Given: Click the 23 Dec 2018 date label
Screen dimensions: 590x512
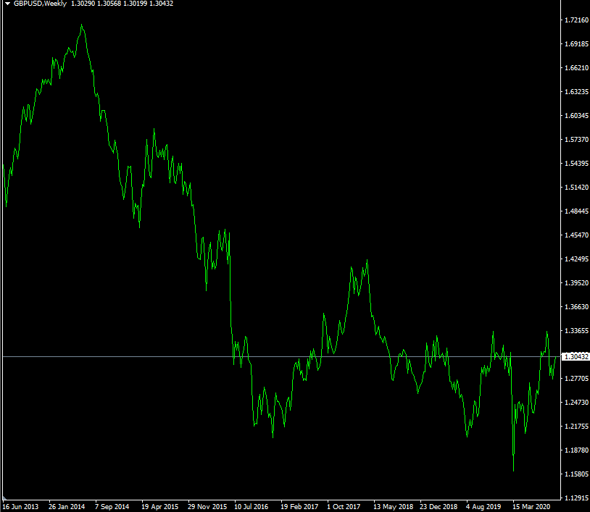Looking at the screenshot, I should point(439,507).
